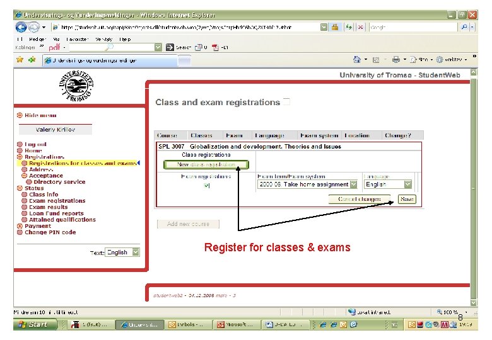Open a new blank browser tab

tap(184, 60)
